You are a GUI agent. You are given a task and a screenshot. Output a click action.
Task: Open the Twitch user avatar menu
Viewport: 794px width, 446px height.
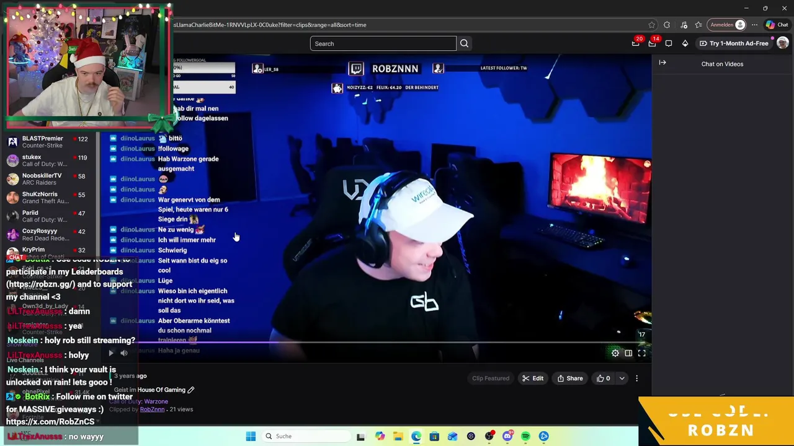tap(783, 43)
